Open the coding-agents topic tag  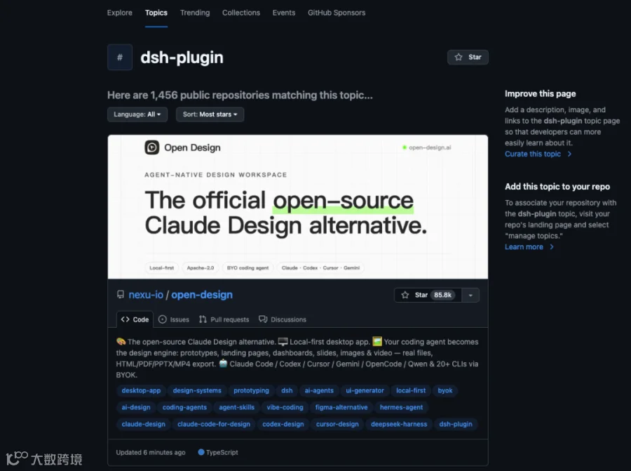click(x=184, y=407)
